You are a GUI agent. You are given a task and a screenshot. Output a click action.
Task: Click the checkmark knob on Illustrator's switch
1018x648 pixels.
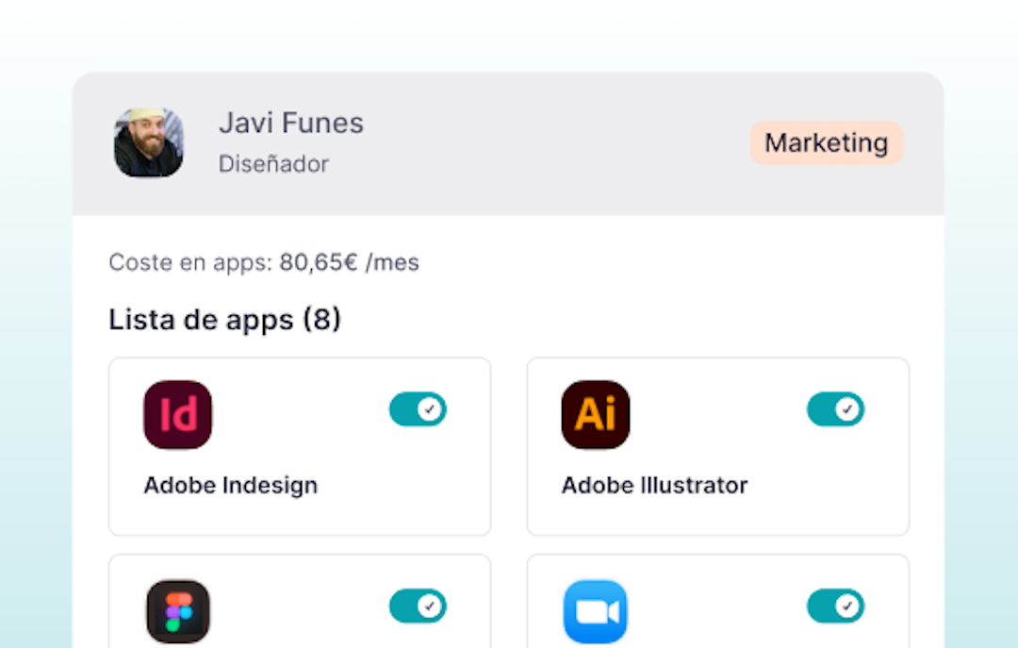[x=846, y=409]
